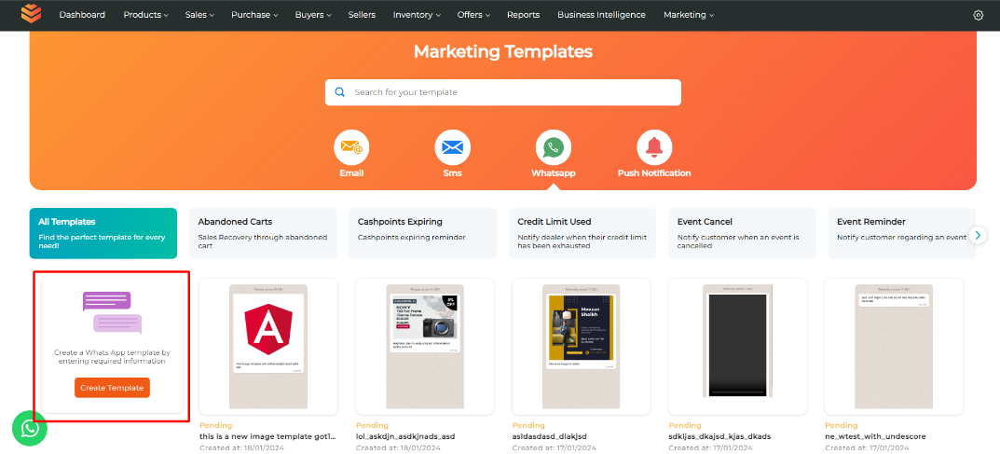
Task: Open the Inventory dropdown menu
Action: [417, 15]
